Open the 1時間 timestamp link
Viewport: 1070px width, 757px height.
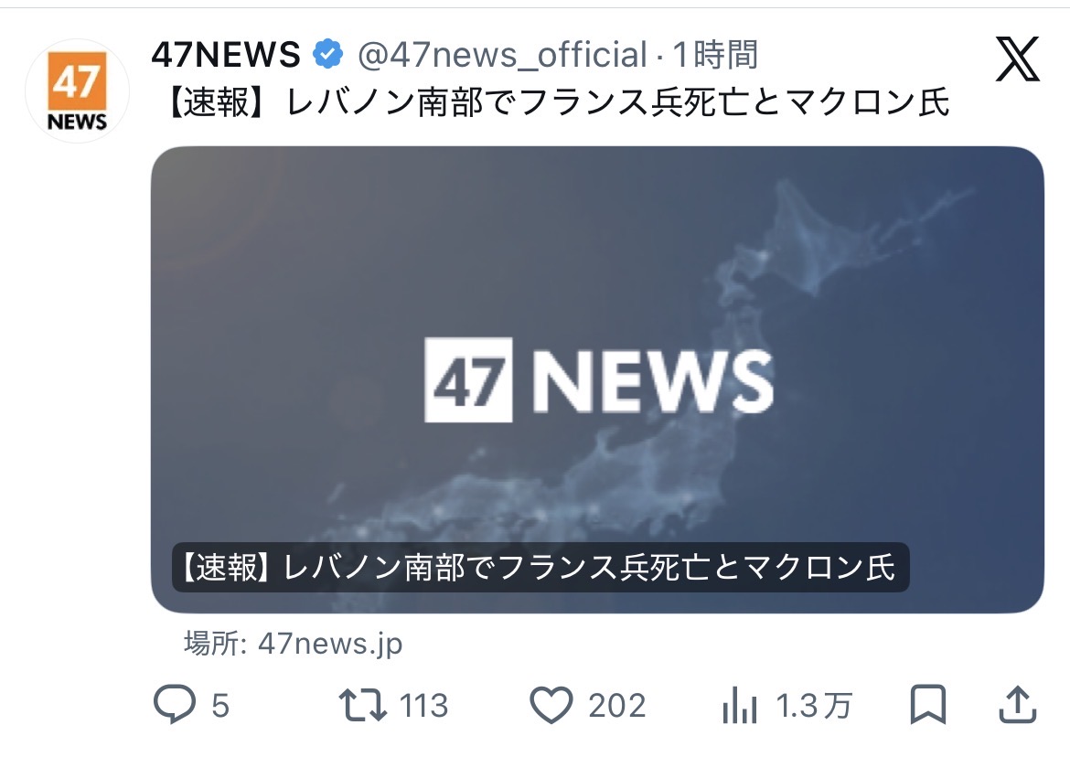pos(715,54)
